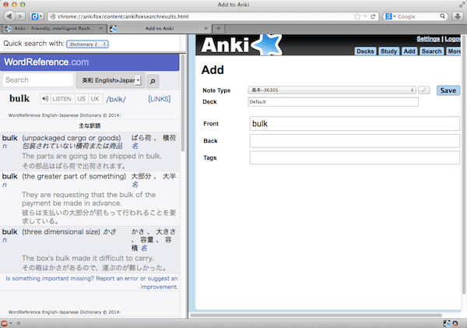Screen dimensions: 467x328
Task: Select the Add to Anki tab
Action: point(159,28)
